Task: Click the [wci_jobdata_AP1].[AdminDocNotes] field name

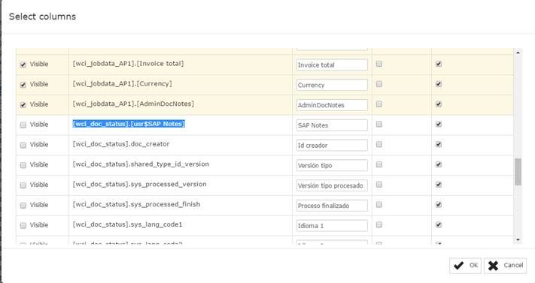Action: pyautogui.click(x=133, y=104)
